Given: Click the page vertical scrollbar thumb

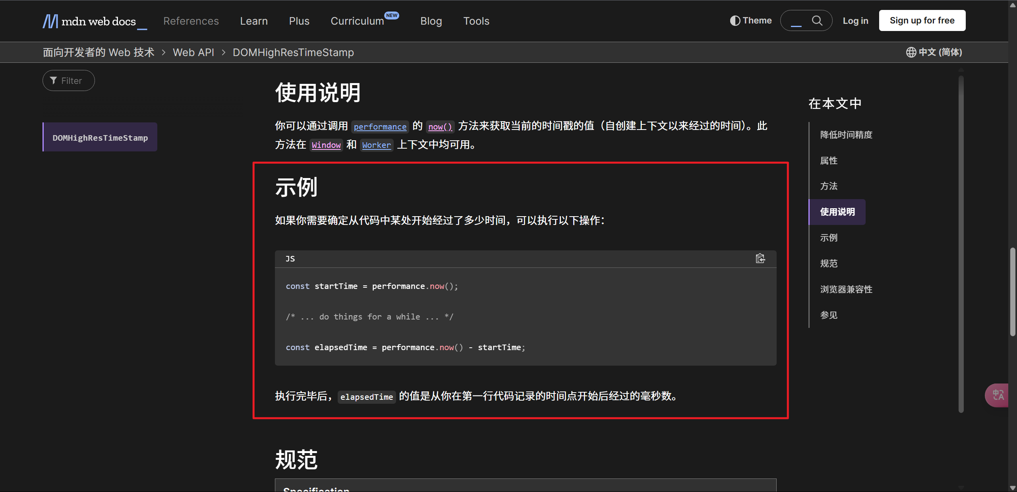Looking at the screenshot, I should click(x=1013, y=292).
